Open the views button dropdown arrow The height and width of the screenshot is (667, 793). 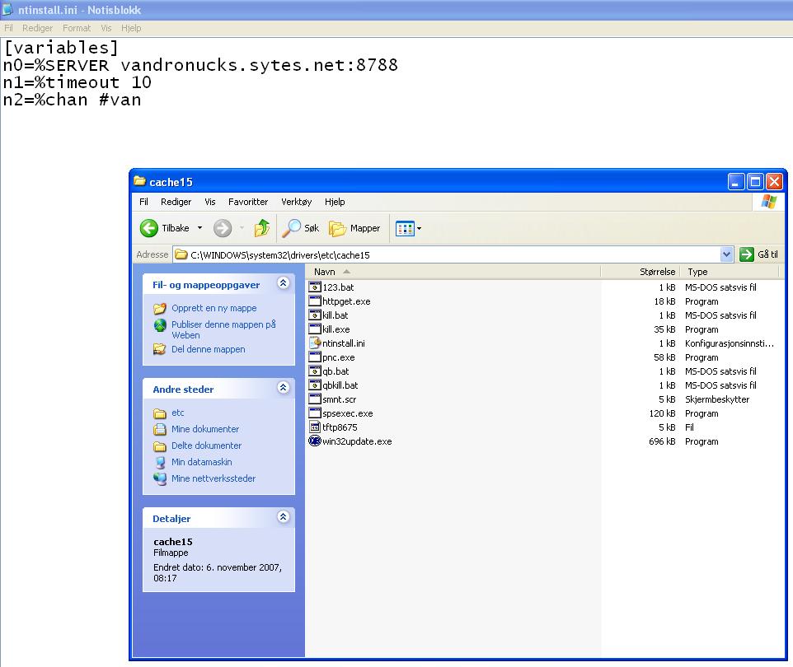click(x=420, y=228)
